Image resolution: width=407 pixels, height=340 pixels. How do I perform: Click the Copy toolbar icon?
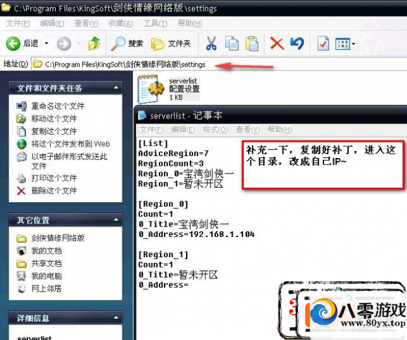232,43
